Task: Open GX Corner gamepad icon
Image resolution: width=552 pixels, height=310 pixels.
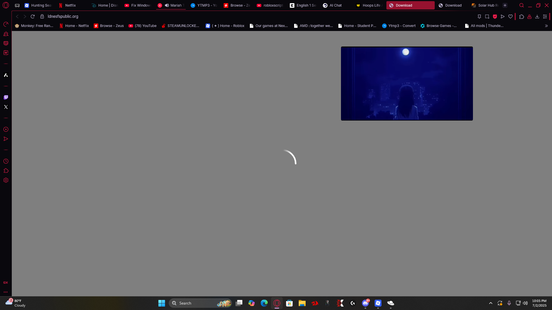Action: pos(17,5)
